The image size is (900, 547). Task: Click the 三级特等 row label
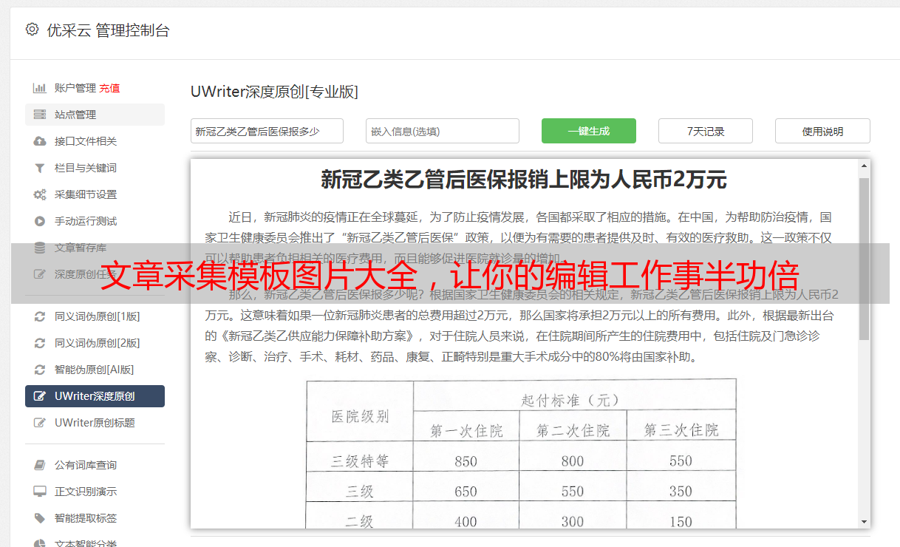(360, 461)
